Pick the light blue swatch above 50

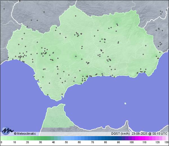click(x=66, y=138)
